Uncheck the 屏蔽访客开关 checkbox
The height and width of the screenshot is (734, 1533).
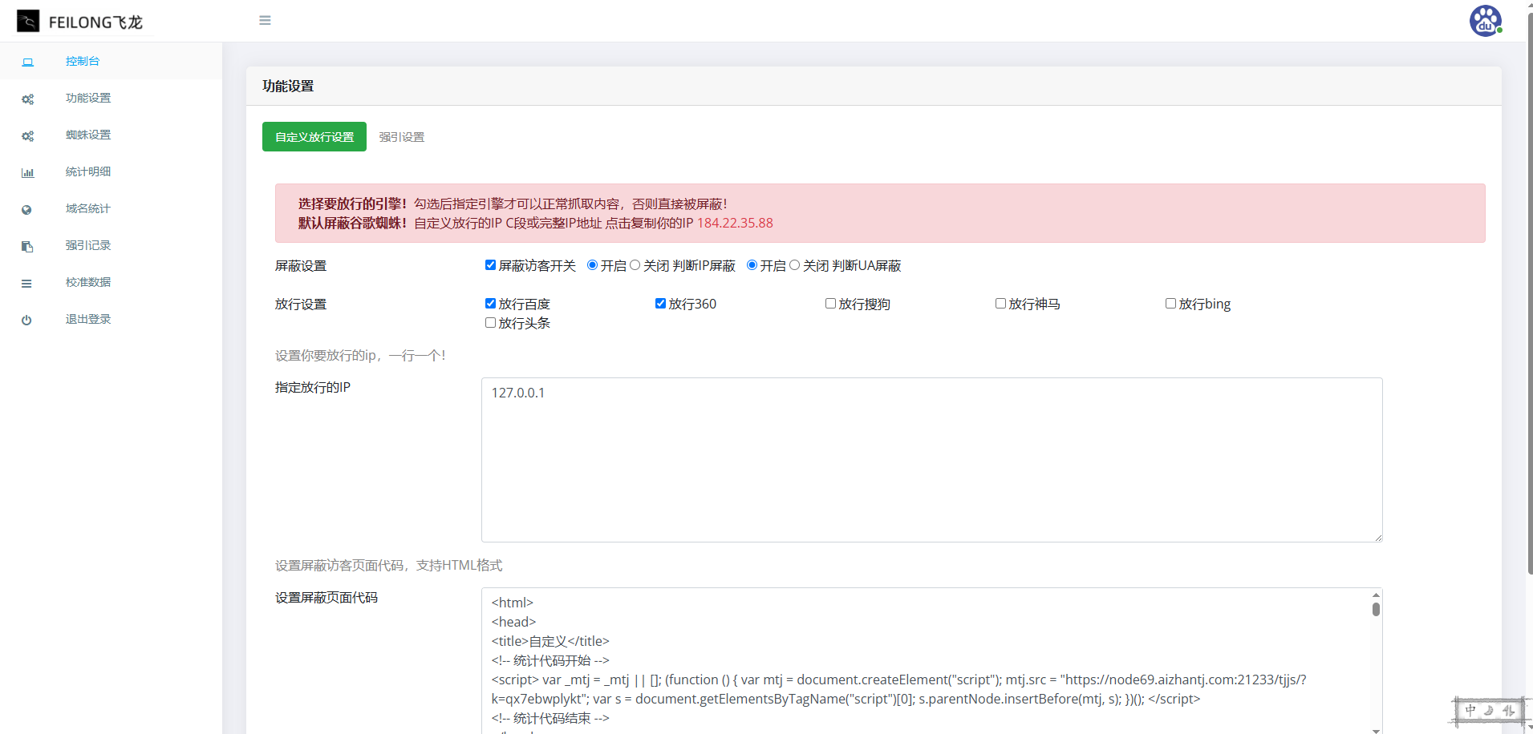[490, 265]
